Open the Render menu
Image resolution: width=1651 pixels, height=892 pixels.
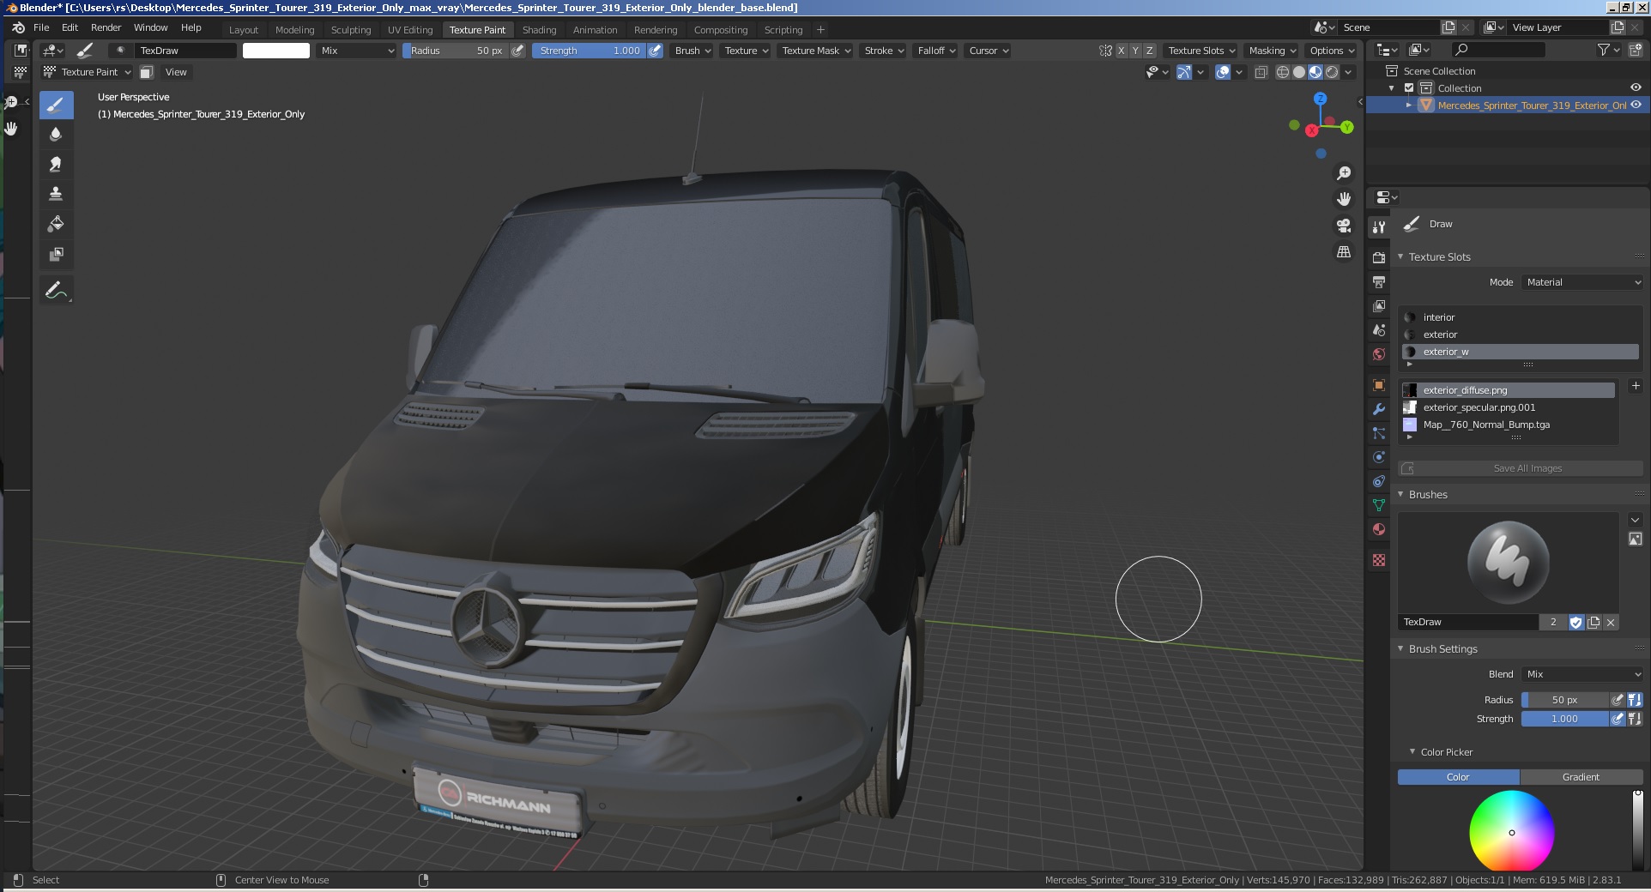(x=106, y=27)
